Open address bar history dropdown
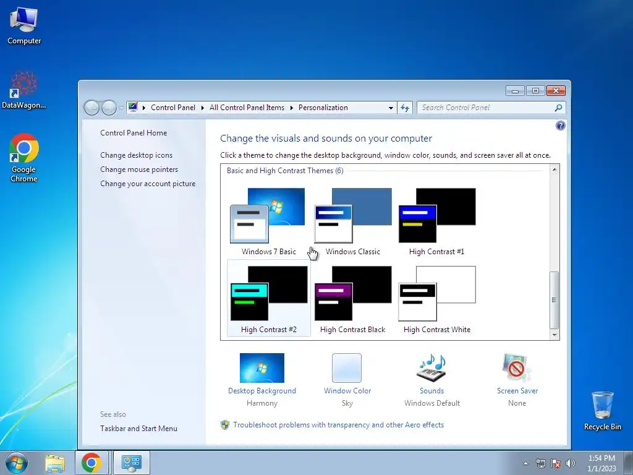633x475 pixels. click(x=391, y=108)
